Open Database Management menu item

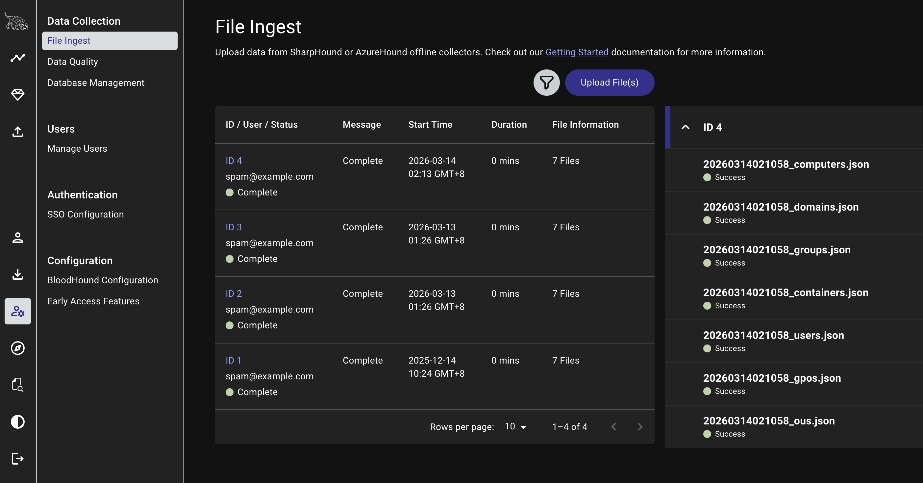coord(96,83)
